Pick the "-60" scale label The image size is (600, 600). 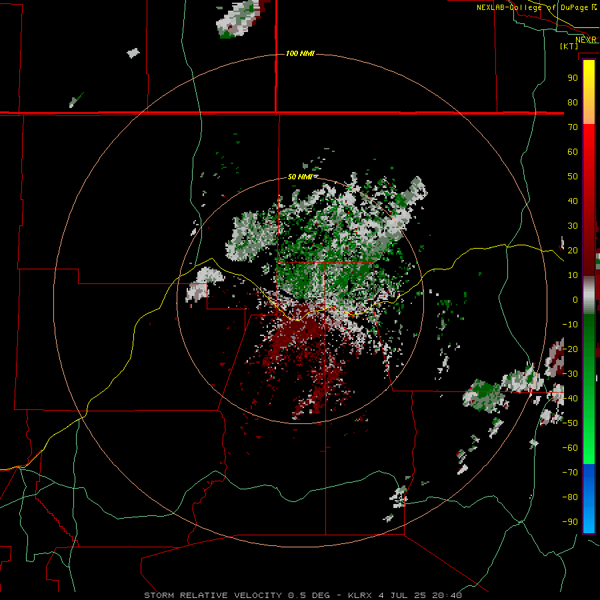click(570, 448)
